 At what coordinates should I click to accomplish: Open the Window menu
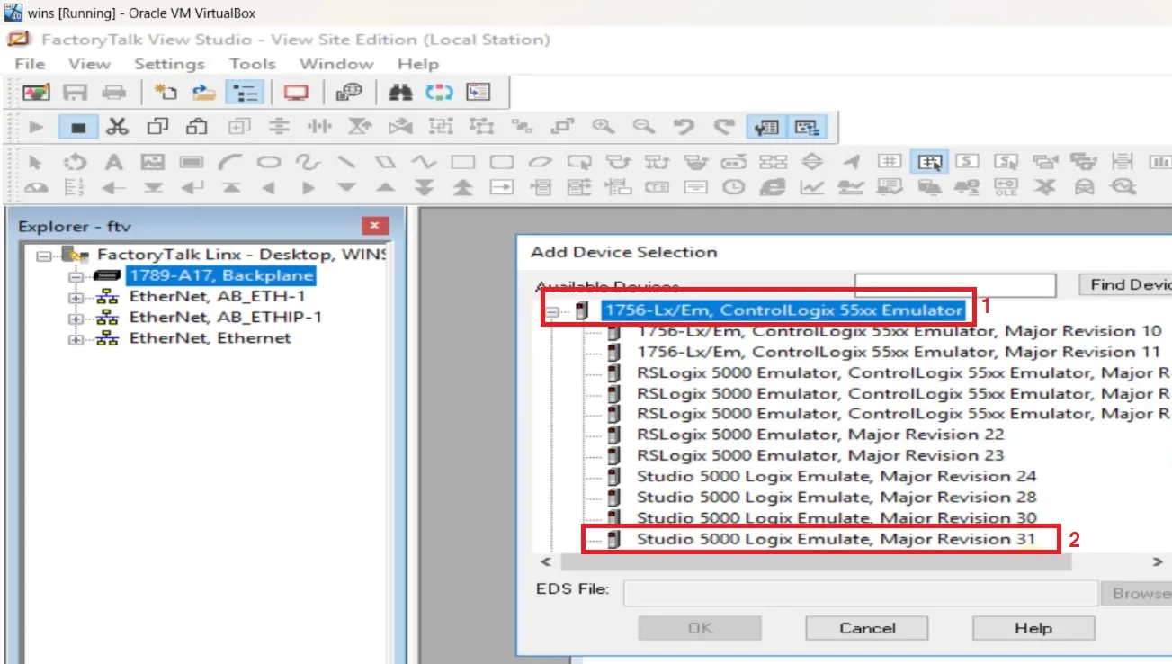(336, 64)
